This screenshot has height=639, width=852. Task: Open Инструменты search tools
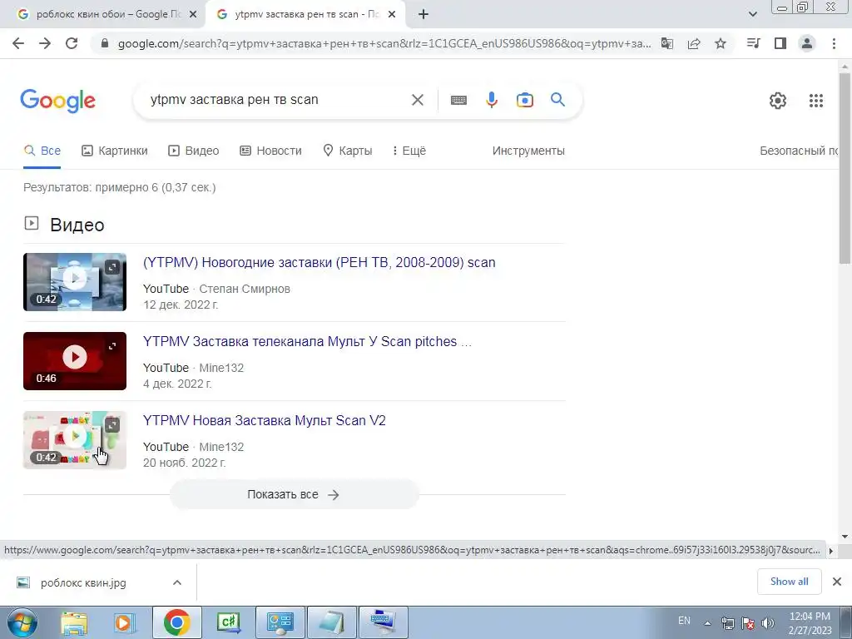(528, 151)
